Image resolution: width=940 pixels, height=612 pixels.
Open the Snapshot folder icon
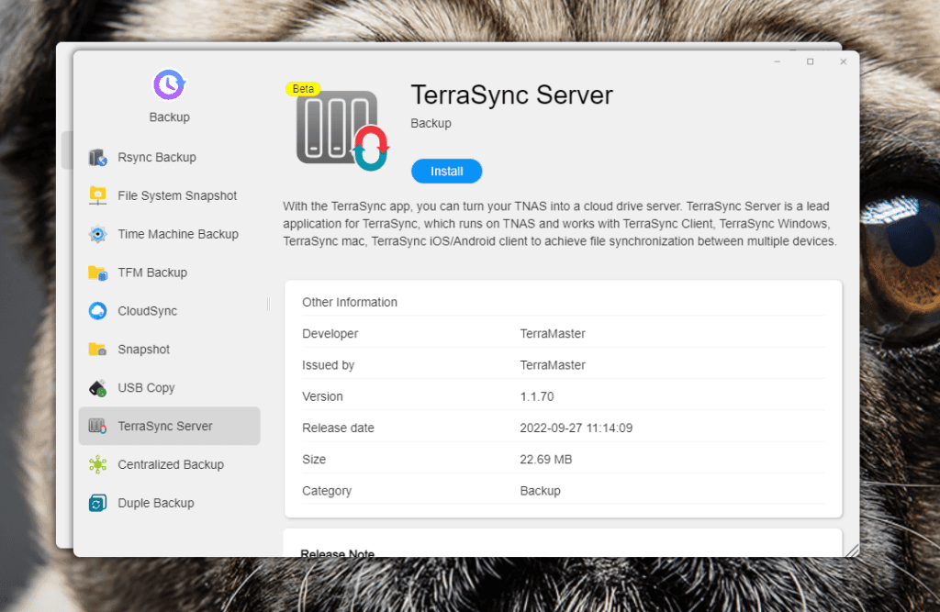coord(97,350)
